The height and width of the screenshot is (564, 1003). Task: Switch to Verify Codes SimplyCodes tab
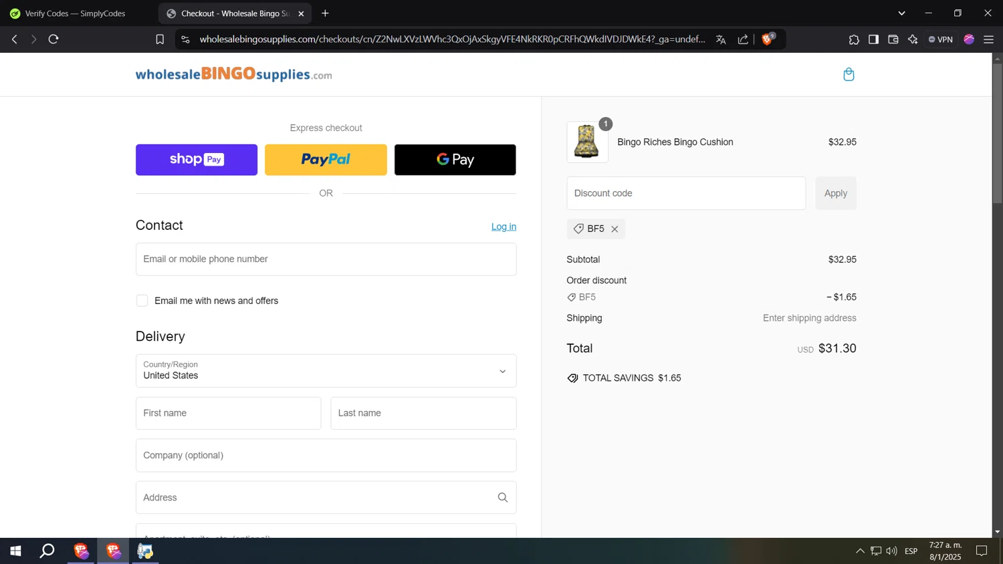pos(76,13)
